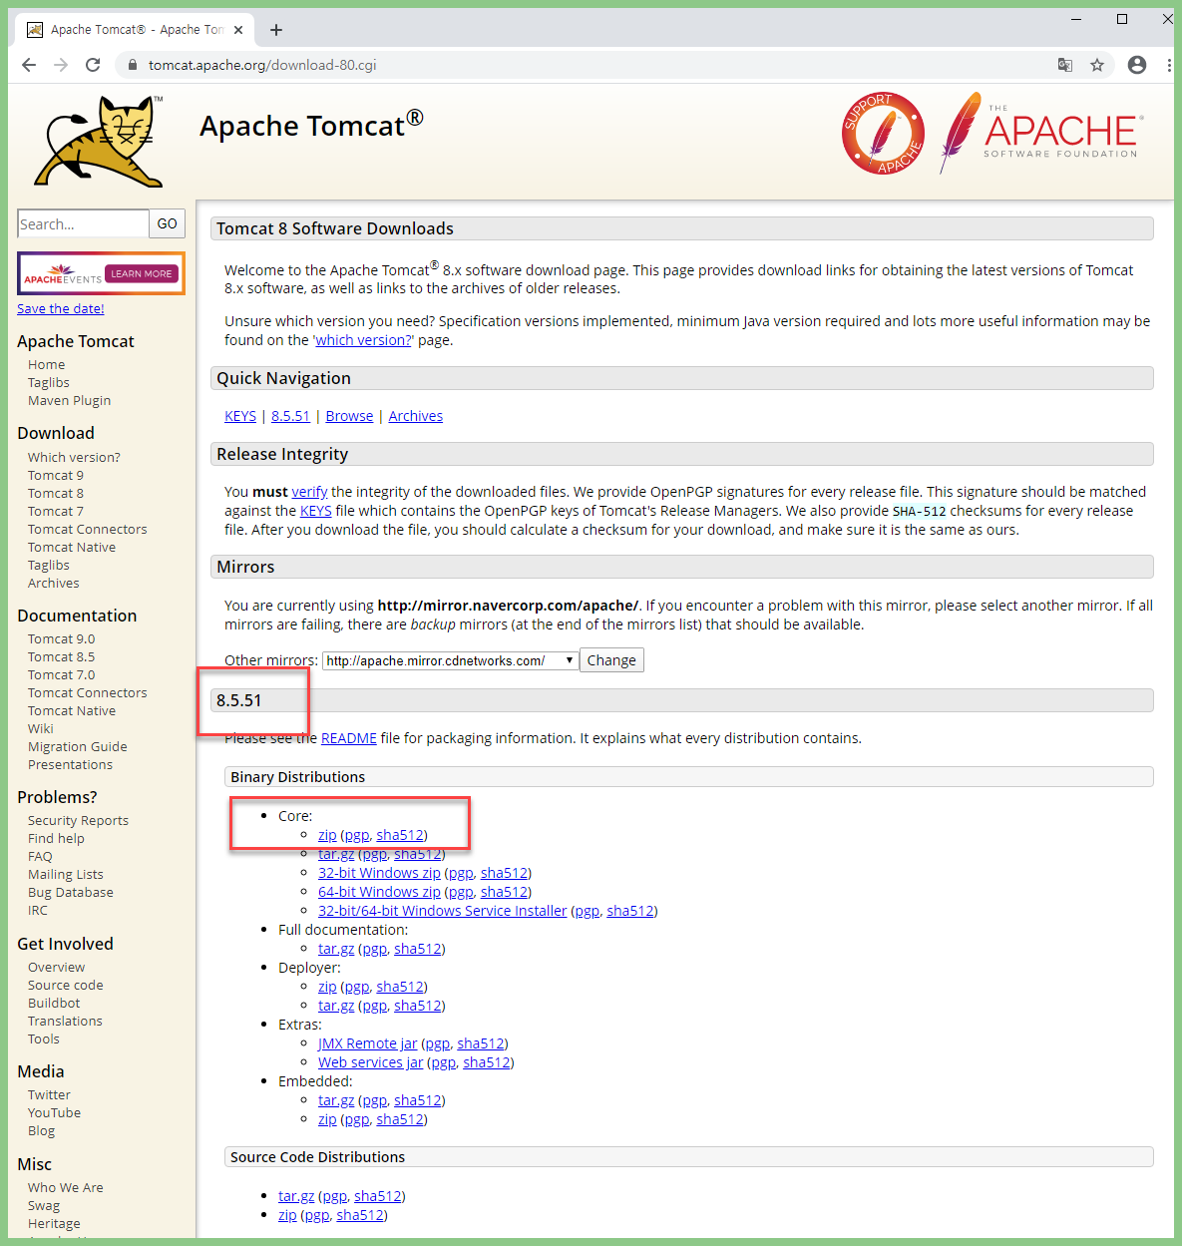Click the address bar URL

[262, 65]
